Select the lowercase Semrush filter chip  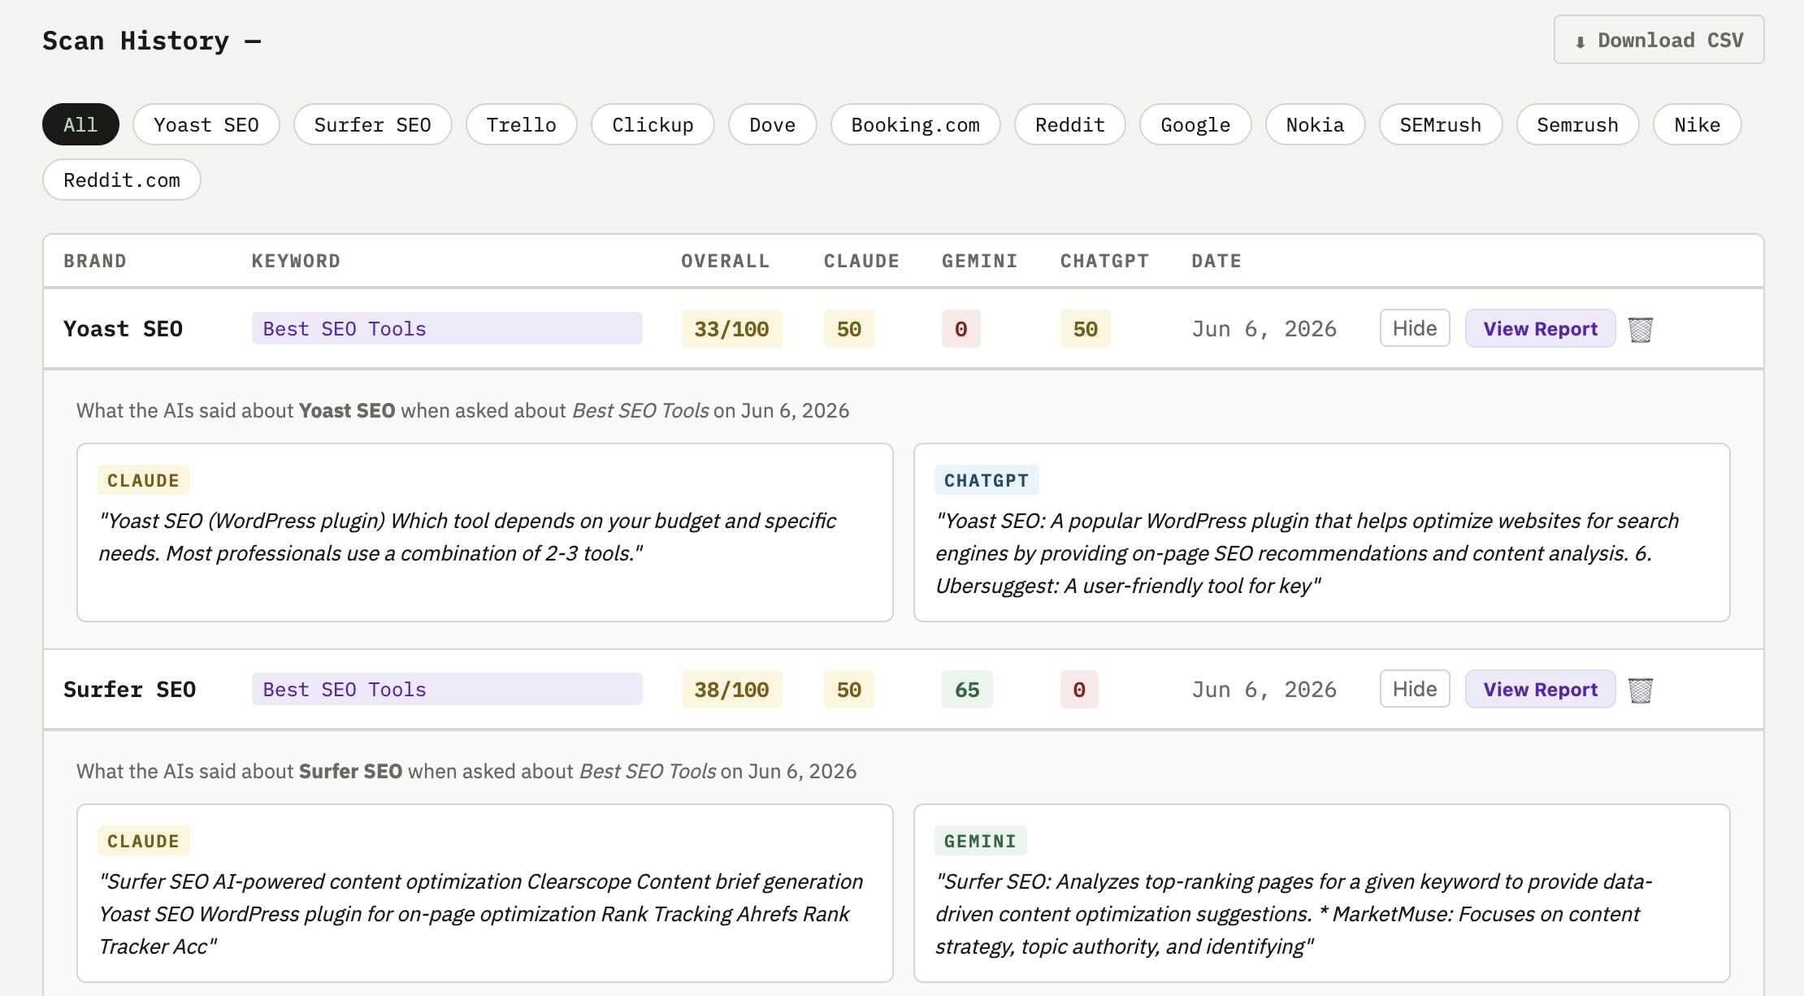pos(1577,124)
